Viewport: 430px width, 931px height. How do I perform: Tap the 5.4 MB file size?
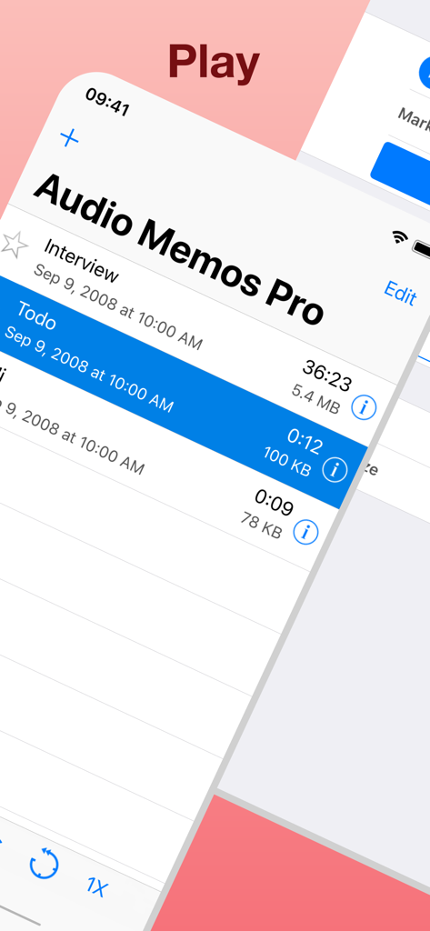(316, 398)
